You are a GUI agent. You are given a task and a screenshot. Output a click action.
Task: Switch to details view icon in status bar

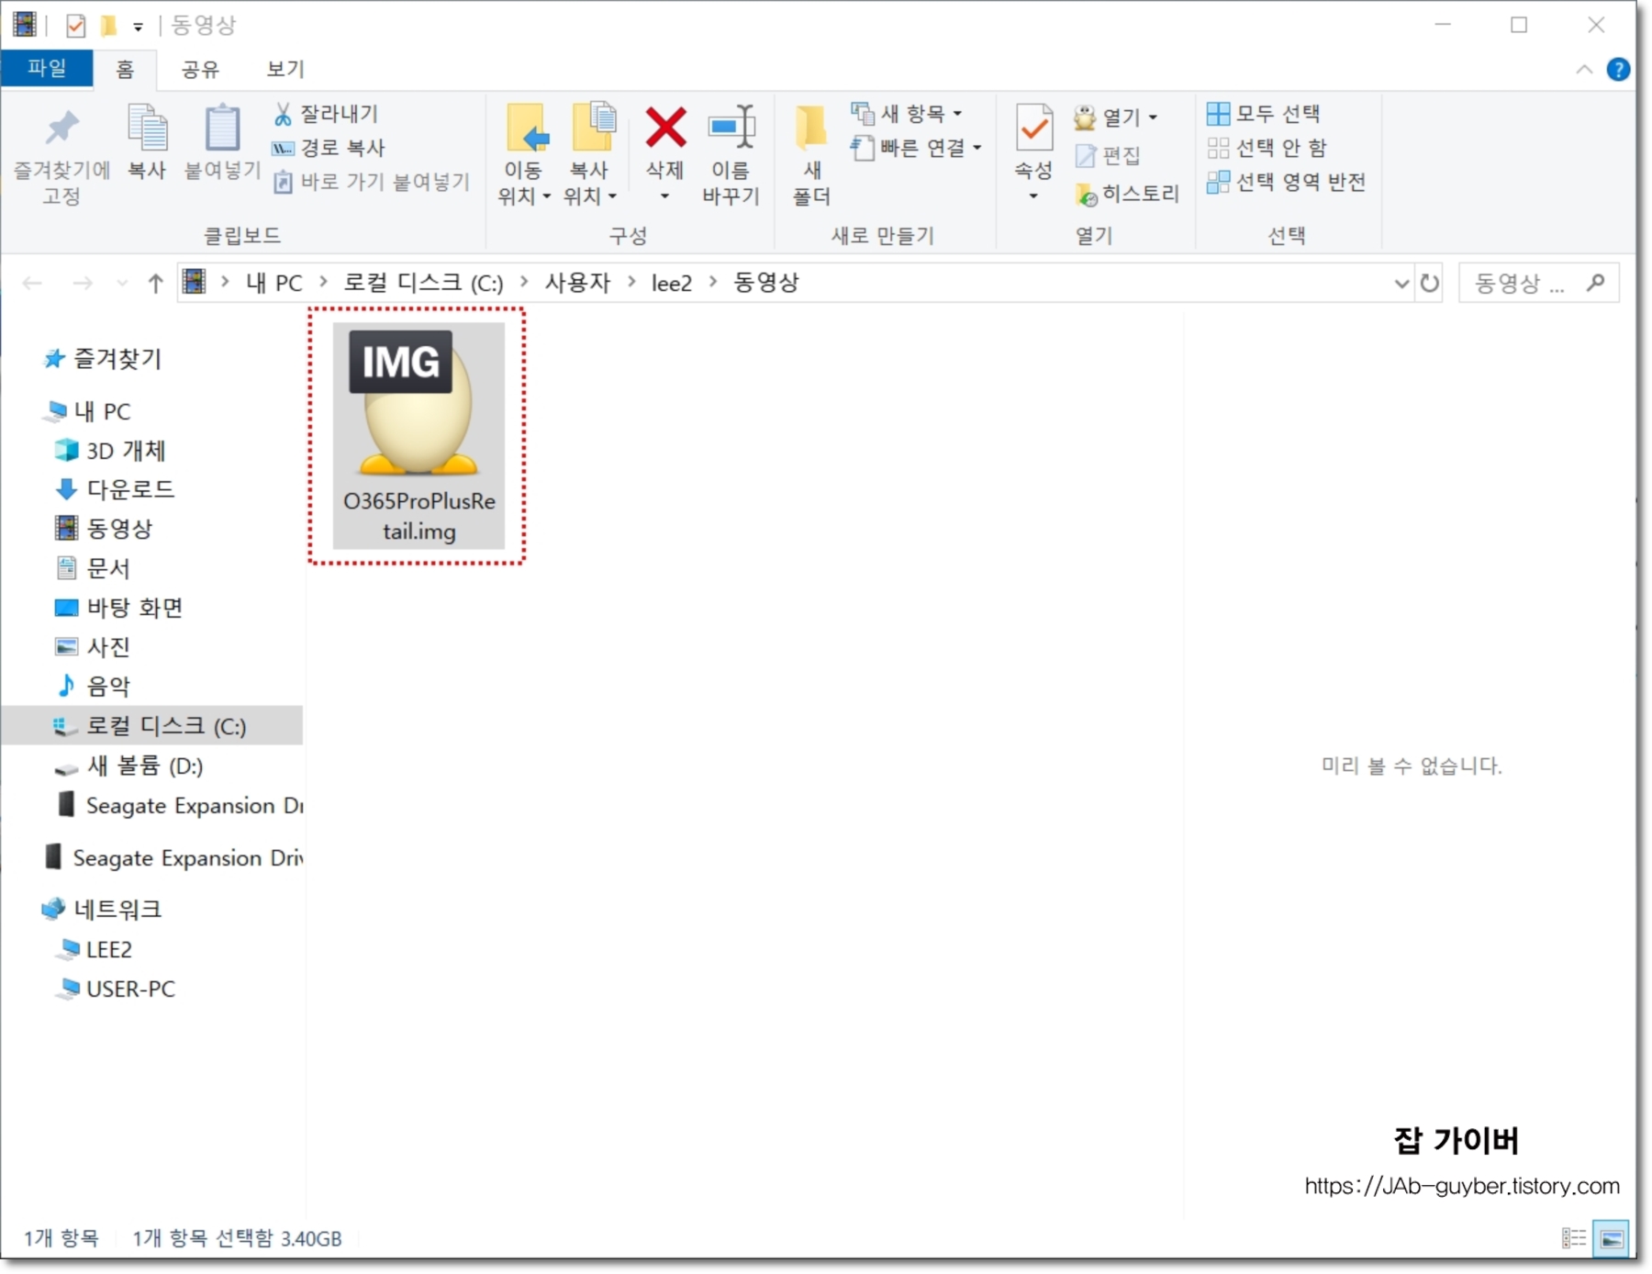(1574, 1238)
